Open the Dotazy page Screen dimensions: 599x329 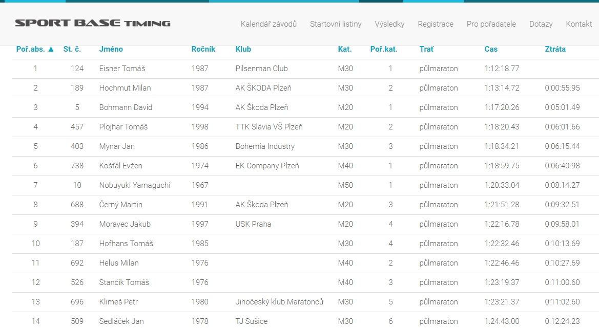click(x=541, y=24)
